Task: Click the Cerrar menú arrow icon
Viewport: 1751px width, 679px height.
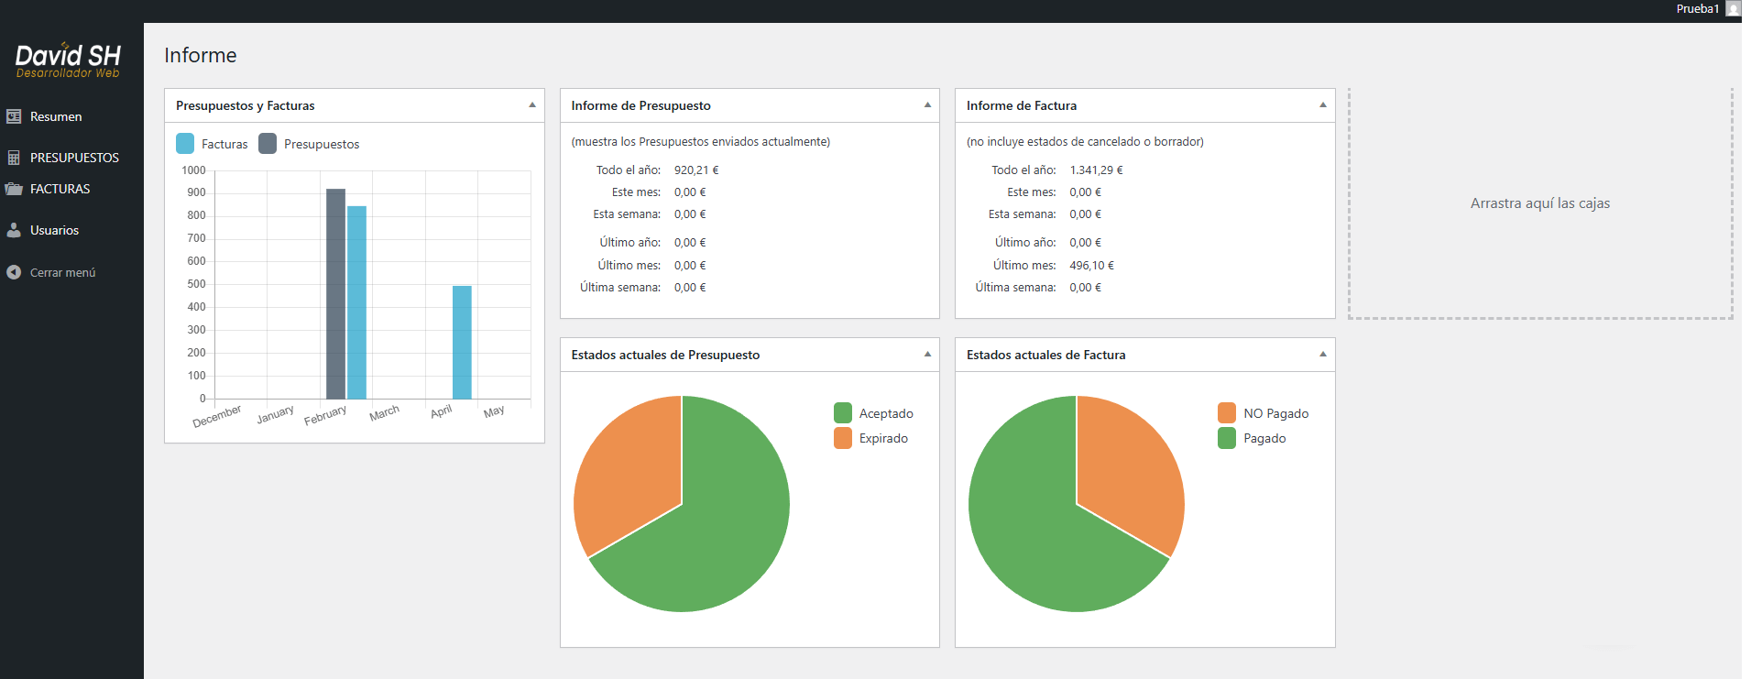Action: click(x=14, y=272)
